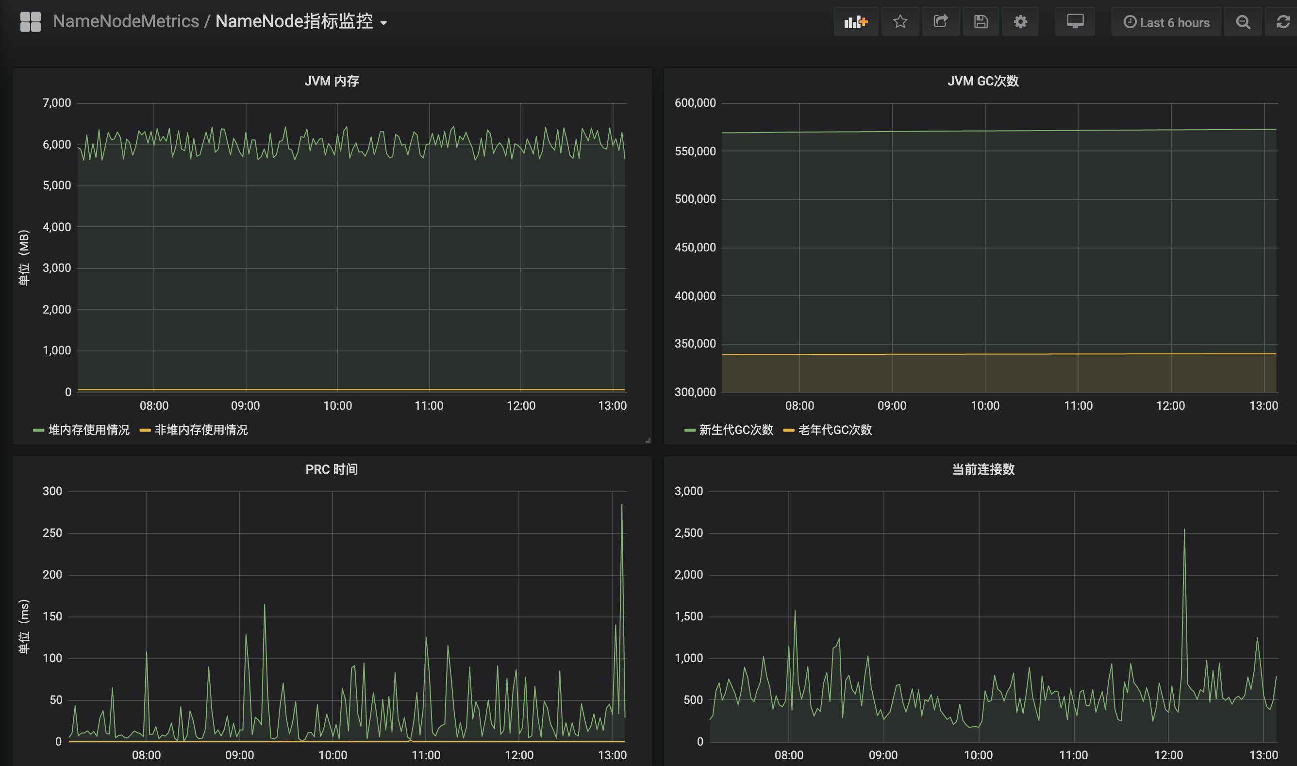Click the Grafana dashboards grid icon
Image resolution: width=1297 pixels, height=766 pixels.
[x=30, y=22]
